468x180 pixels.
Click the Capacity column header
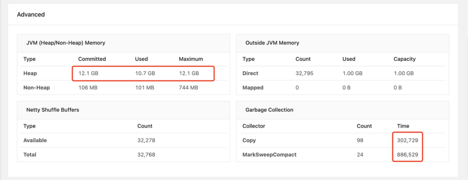tap(404, 59)
